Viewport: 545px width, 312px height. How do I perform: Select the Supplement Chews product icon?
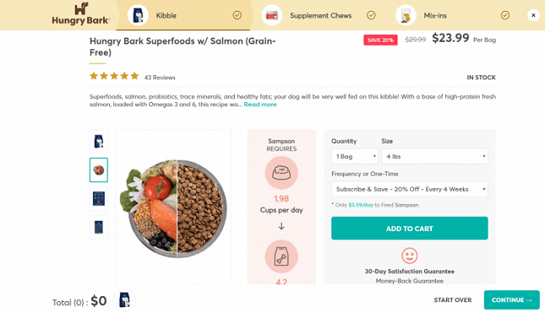(x=272, y=15)
